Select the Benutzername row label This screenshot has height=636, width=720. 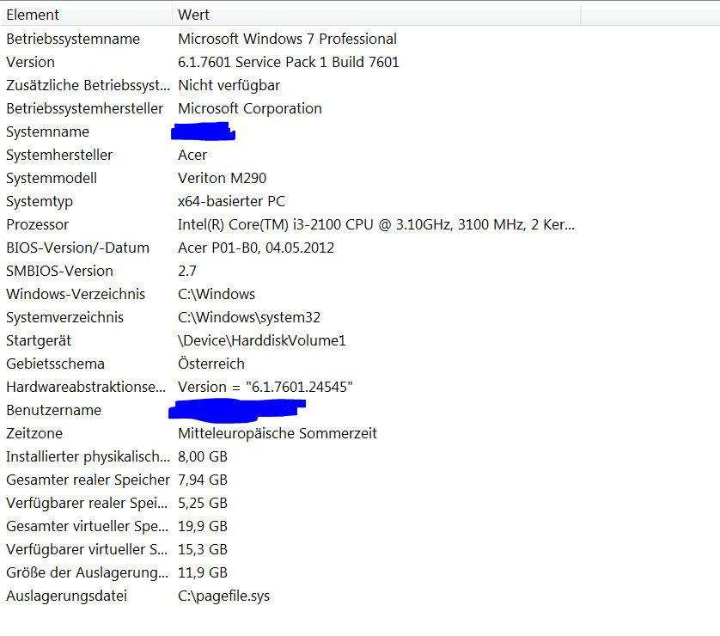click(x=54, y=410)
